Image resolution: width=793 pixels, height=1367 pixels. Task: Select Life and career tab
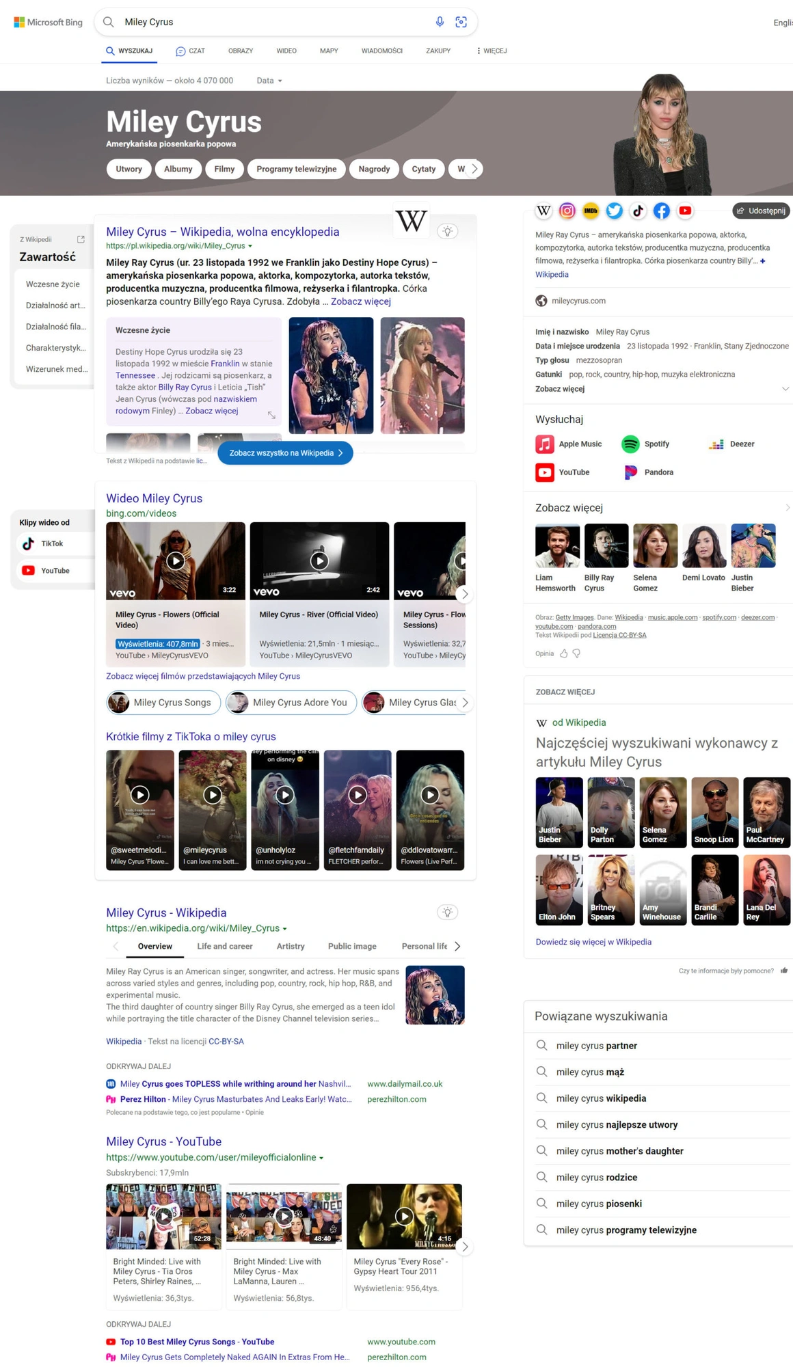point(225,946)
